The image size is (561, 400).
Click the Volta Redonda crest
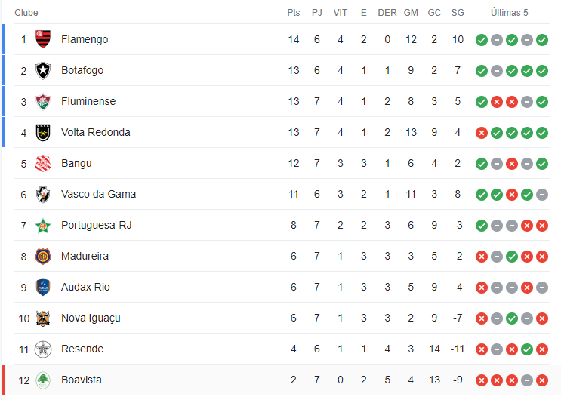coord(43,132)
